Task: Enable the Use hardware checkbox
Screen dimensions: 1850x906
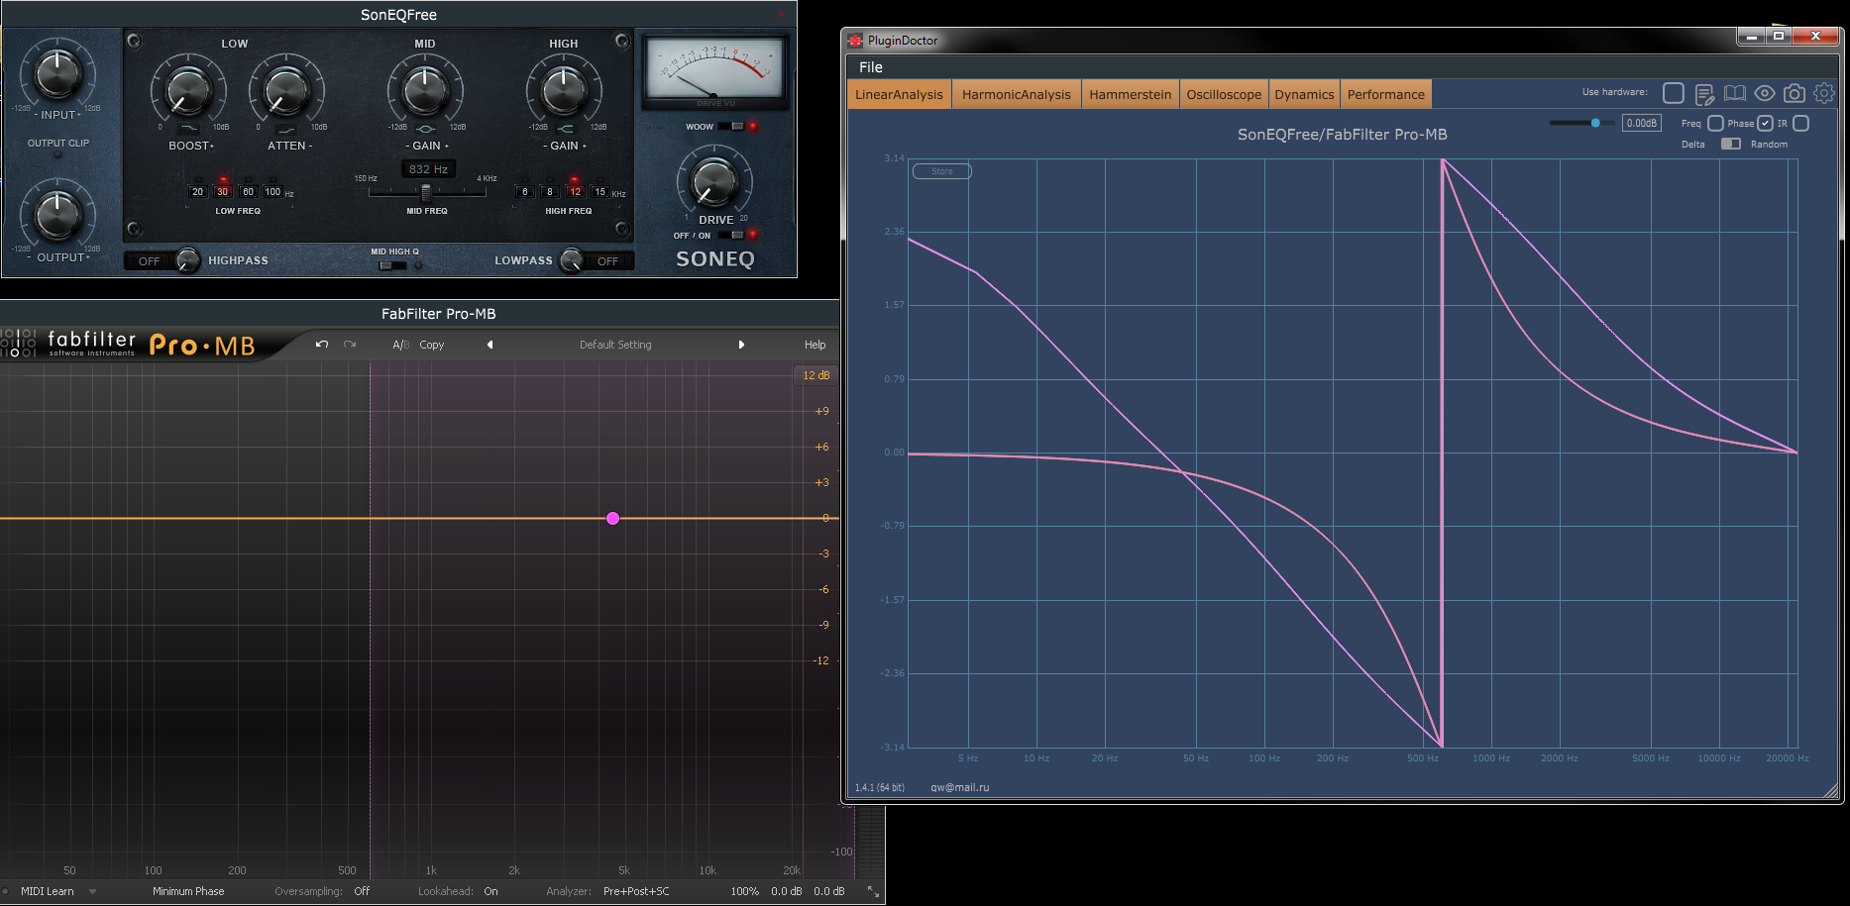Action: 1674,93
